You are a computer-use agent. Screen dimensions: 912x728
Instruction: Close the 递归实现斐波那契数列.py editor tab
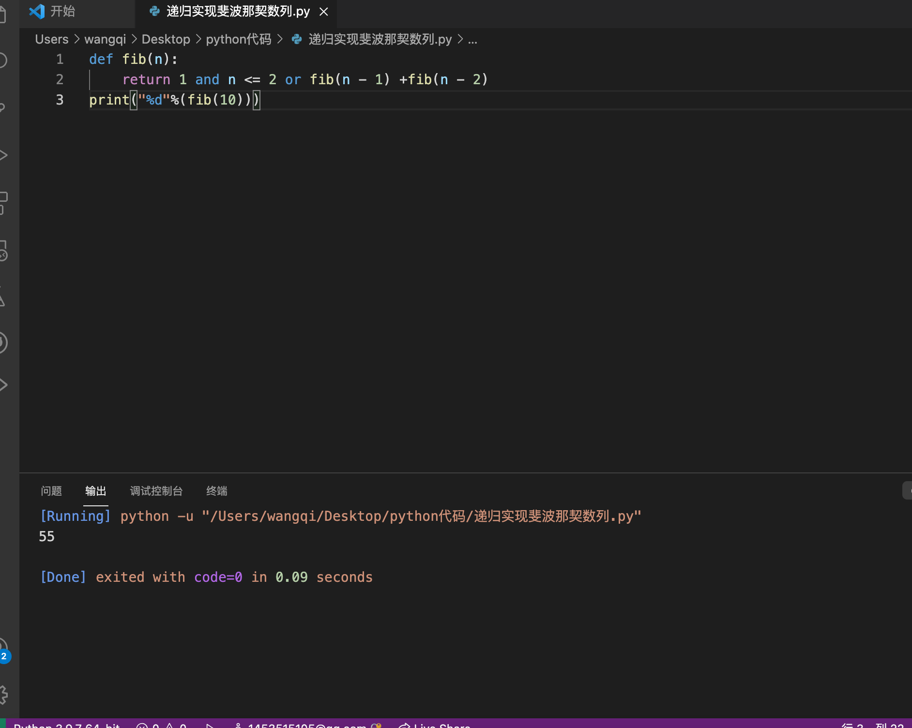click(x=324, y=12)
